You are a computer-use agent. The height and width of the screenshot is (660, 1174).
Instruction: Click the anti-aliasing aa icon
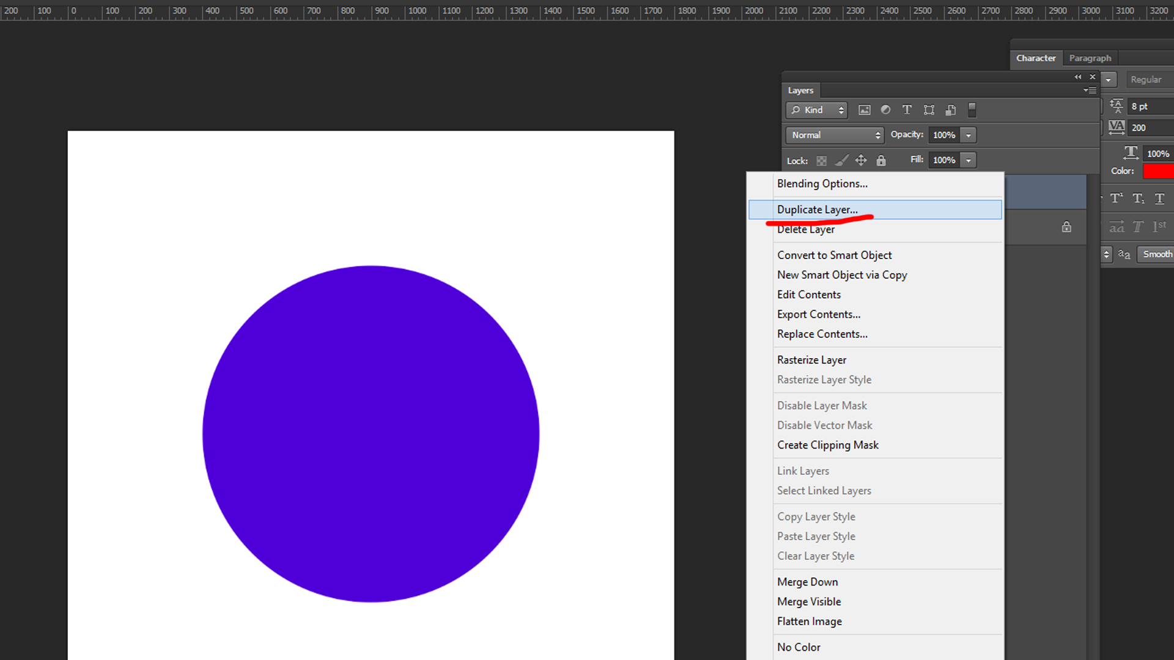click(1124, 254)
